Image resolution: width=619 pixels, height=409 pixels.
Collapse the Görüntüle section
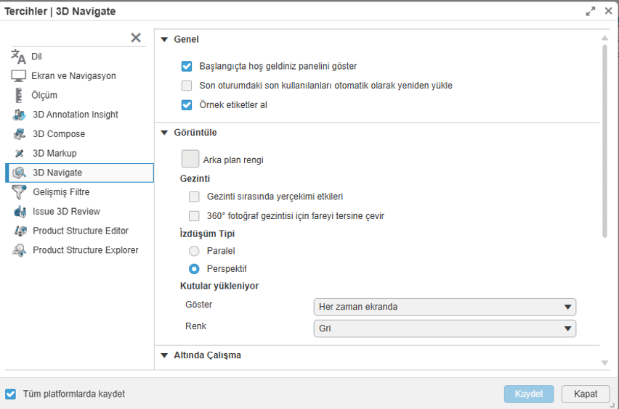pos(165,133)
